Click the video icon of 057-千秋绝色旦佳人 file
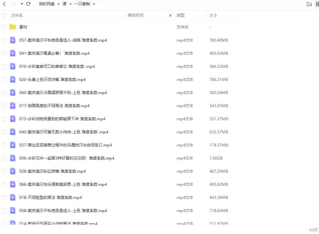This screenshot has width=319, height=234. click(x=13, y=40)
